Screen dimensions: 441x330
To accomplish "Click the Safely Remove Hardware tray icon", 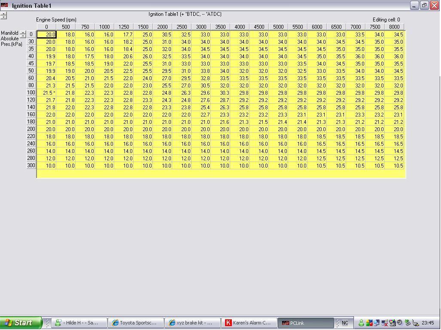I will [x=408, y=323].
